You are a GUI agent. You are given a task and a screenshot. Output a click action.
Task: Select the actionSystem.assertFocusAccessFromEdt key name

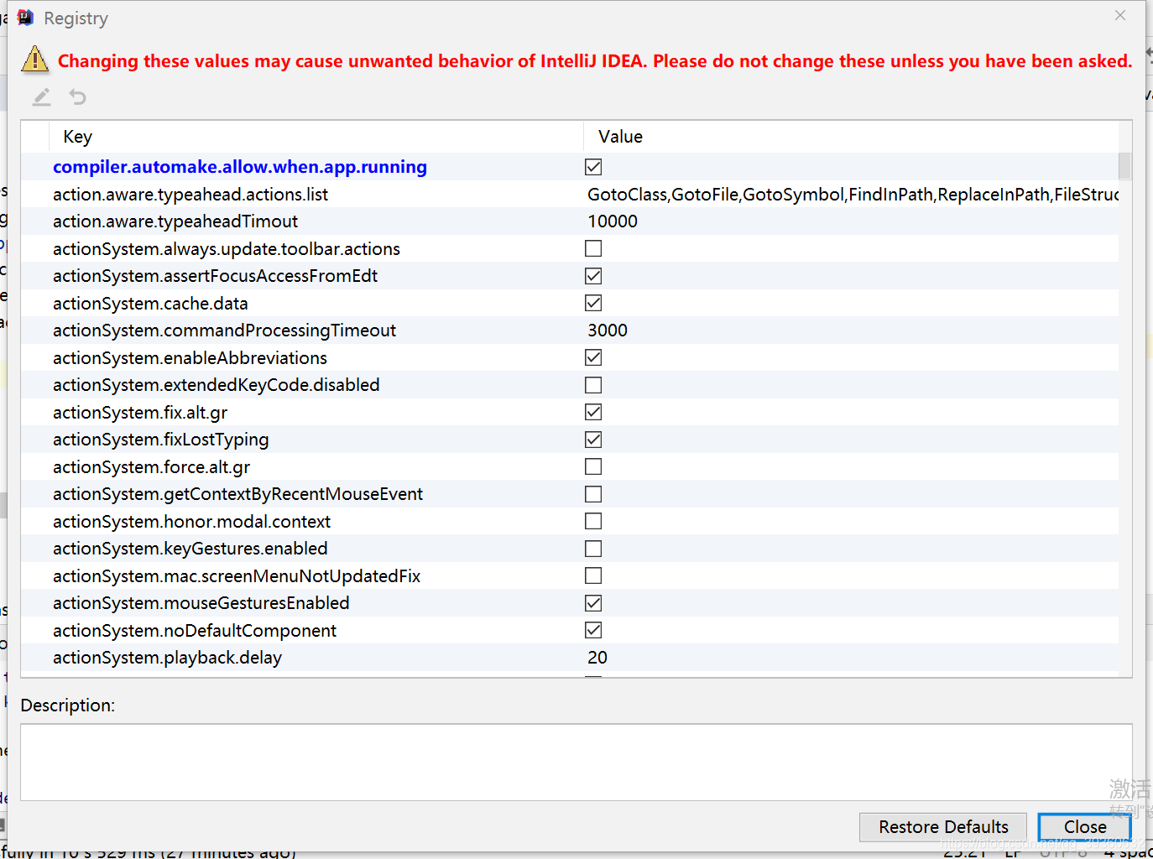[215, 276]
